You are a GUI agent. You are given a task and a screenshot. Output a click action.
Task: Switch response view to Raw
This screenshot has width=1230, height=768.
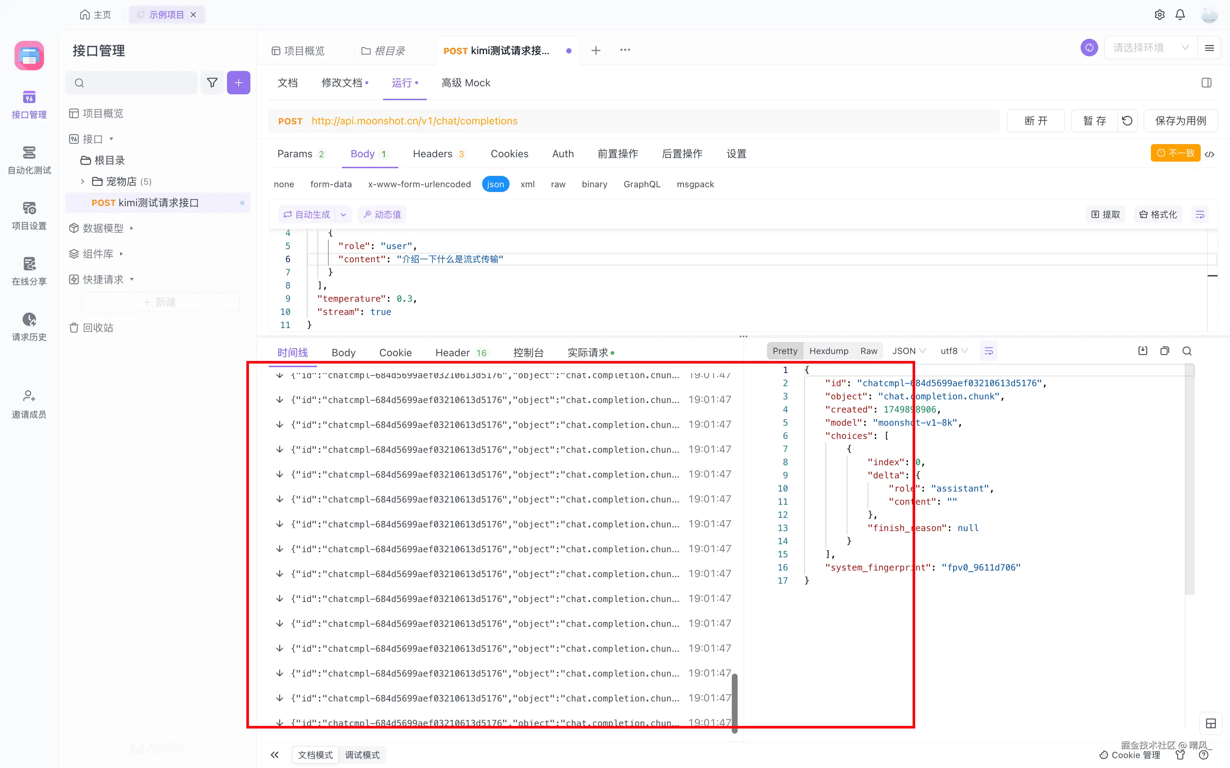(x=869, y=351)
